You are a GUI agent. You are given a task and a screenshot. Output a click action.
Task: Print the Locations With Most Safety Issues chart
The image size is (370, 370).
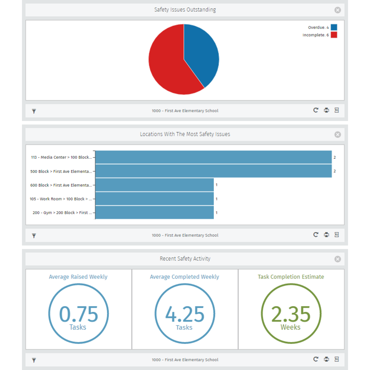326,235
